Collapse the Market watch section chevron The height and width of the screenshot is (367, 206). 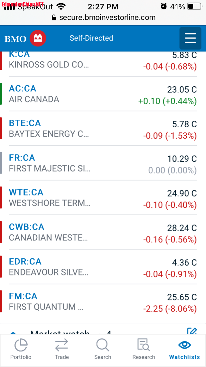point(13,333)
